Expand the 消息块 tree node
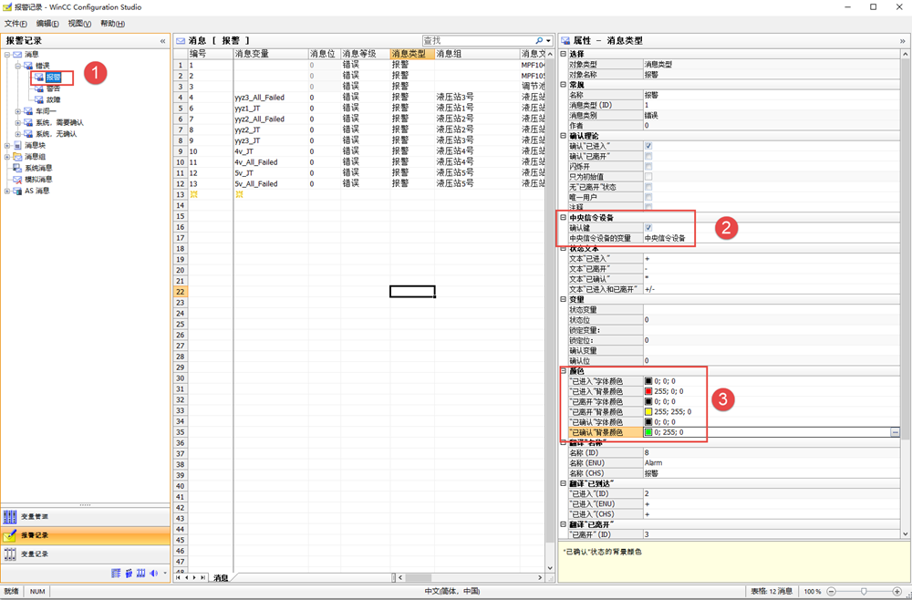Screen dimensions: 912x600 click(x=8, y=145)
